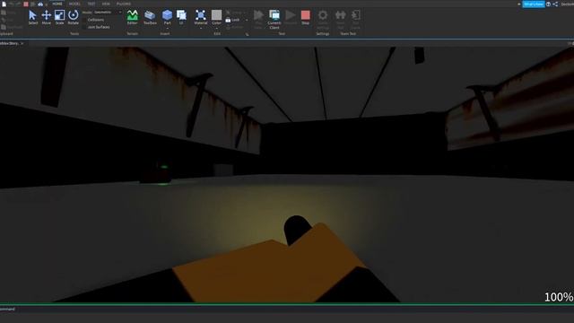This screenshot has width=574, height=323.
Task: Expand the Material dropdown arrow
Action: coord(201,28)
